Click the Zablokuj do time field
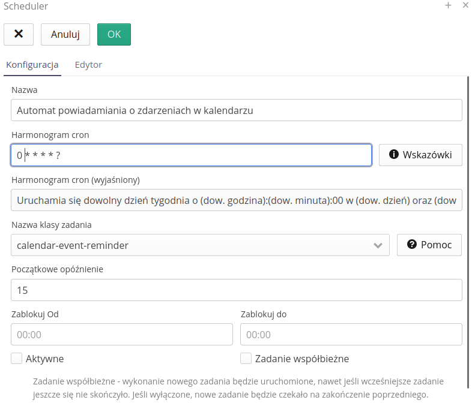Image resolution: width=472 pixels, height=403 pixels. [x=351, y=335]
